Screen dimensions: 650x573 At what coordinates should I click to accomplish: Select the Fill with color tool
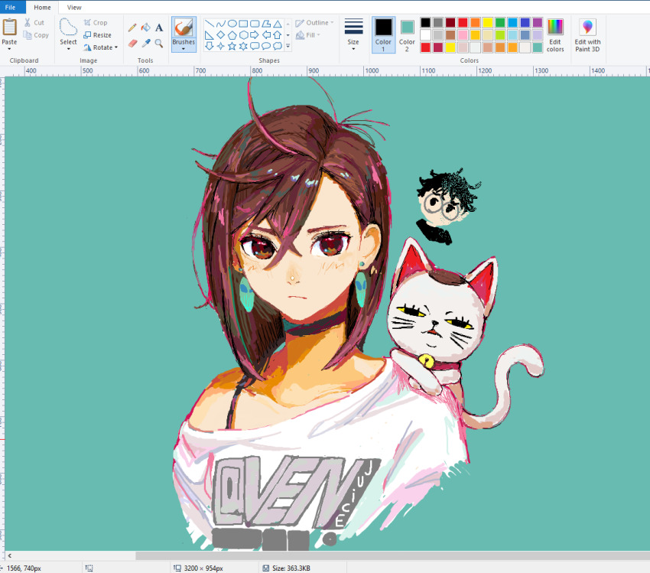(x=145, y=28)
